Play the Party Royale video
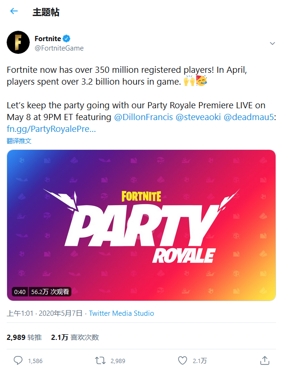The width and height of the screenshot is (285, 373). [141, 225]
